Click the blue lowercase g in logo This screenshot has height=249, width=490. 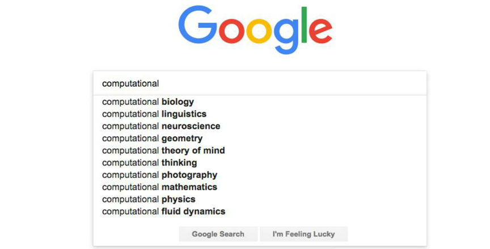coord(286,34)
